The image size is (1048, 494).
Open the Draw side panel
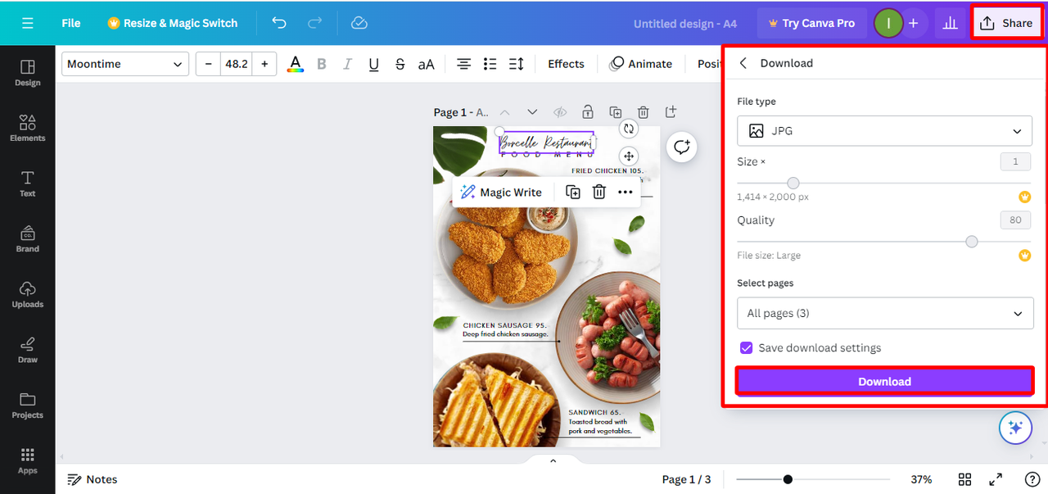[28, 349]
